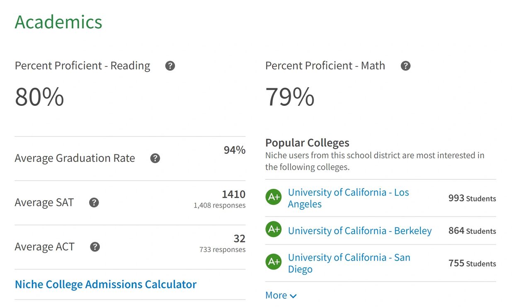Click the A+ badge for UC San Diego
Screen dimensions: 514x308
274,262
